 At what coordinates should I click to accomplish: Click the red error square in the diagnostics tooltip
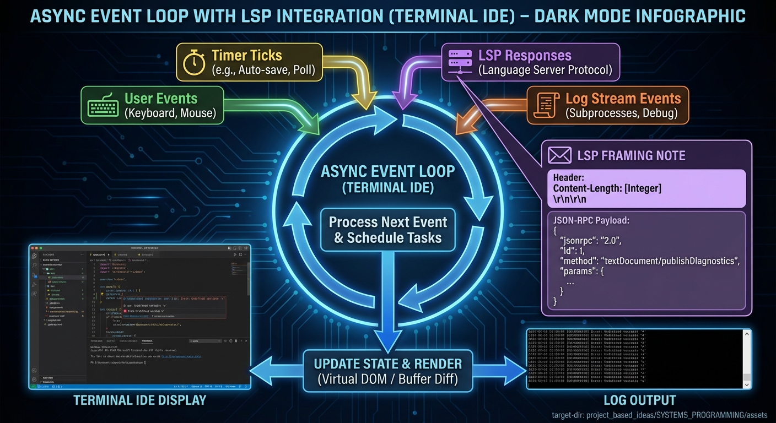pos(126,311)
